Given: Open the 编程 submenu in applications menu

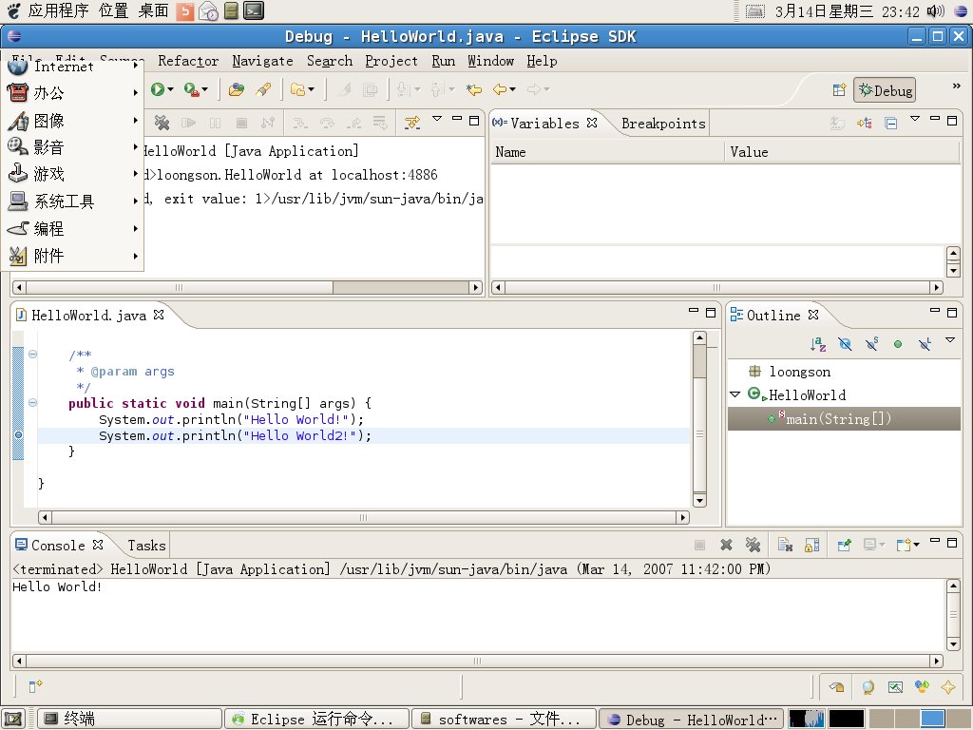Looking at the screenshot, I should point(72,228).
